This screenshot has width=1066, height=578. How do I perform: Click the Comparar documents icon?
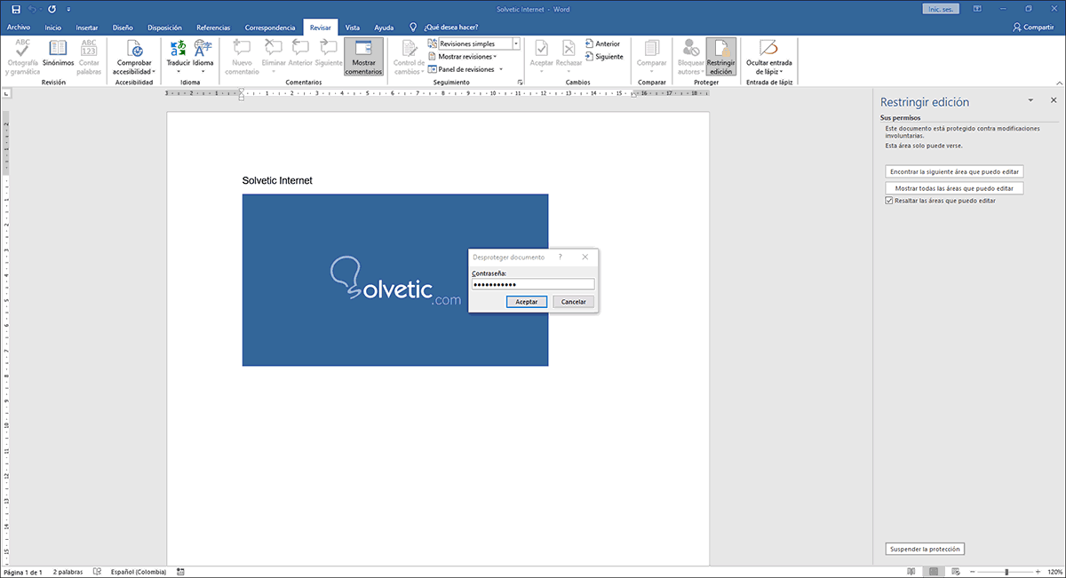point(651,48)
